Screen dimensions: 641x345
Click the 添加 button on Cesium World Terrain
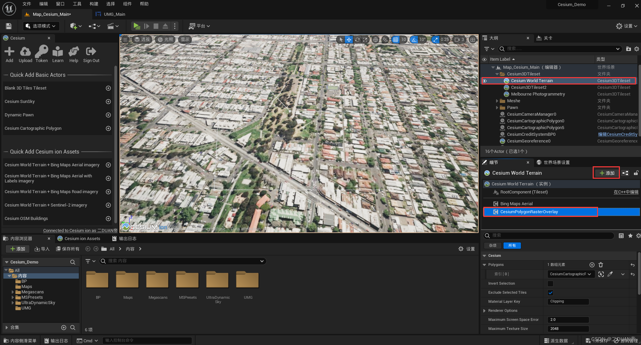tap(606, 173)
